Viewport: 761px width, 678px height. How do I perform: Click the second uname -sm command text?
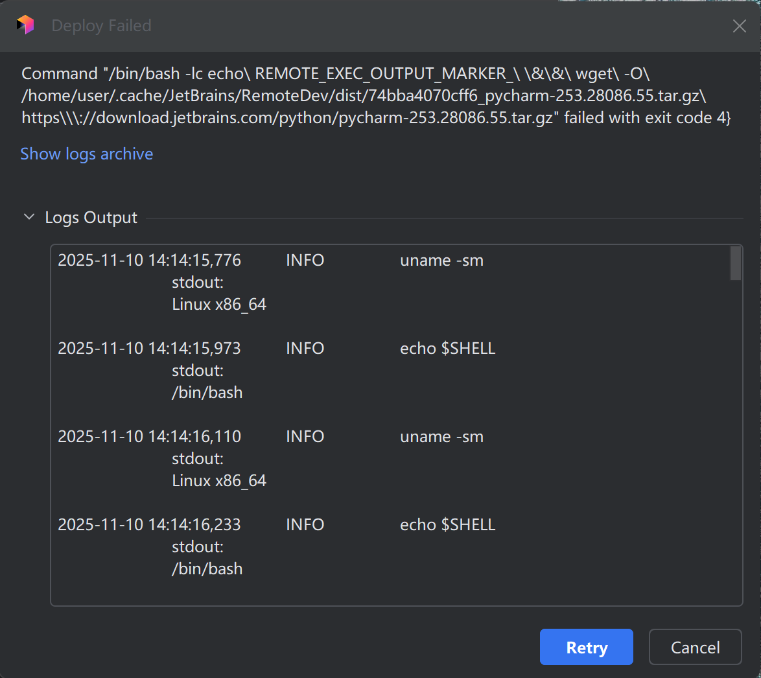click(441, 436)
